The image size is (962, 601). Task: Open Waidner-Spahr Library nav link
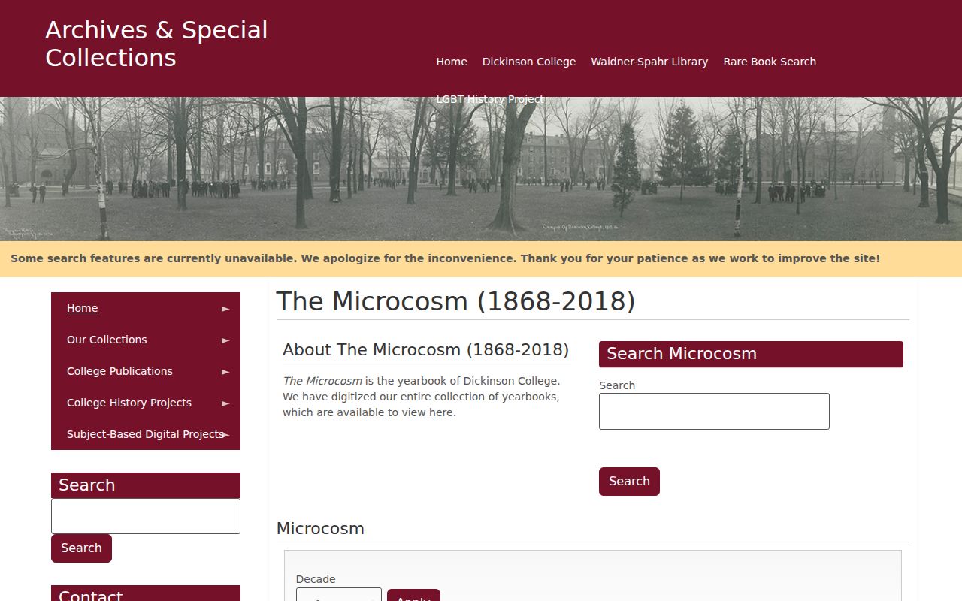[649, 62]
